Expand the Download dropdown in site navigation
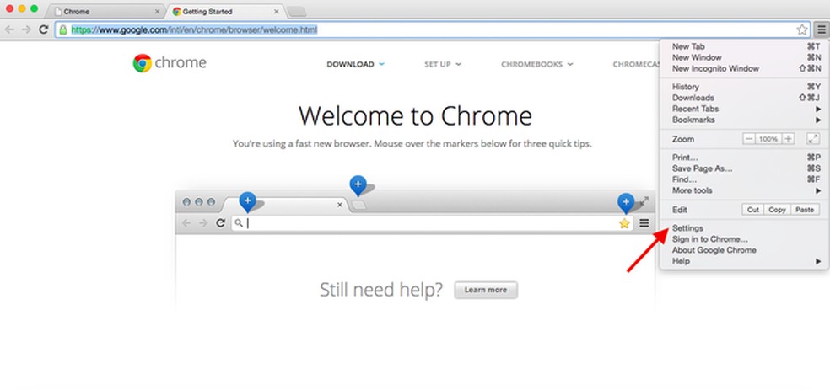The image size is (830, 390). [356, 65]
